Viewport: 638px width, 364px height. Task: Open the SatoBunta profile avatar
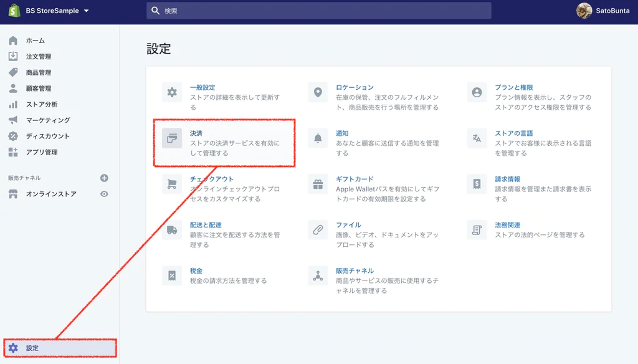click(584, 10)
